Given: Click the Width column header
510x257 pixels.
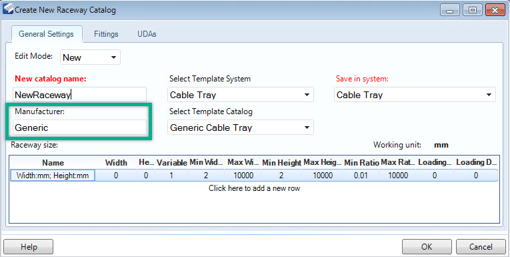Looking at the screenshot, I should [116, 162].
